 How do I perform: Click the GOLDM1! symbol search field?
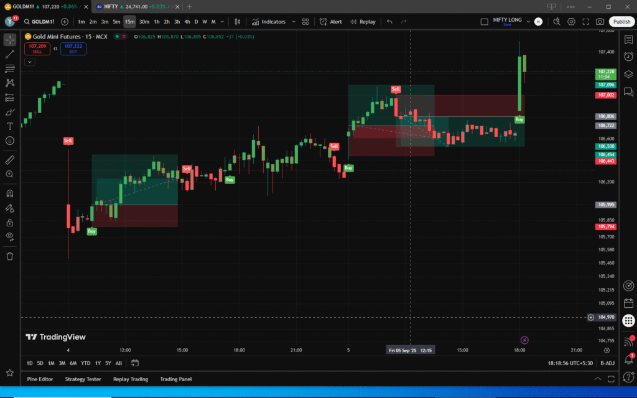click(x=40, y=22)
